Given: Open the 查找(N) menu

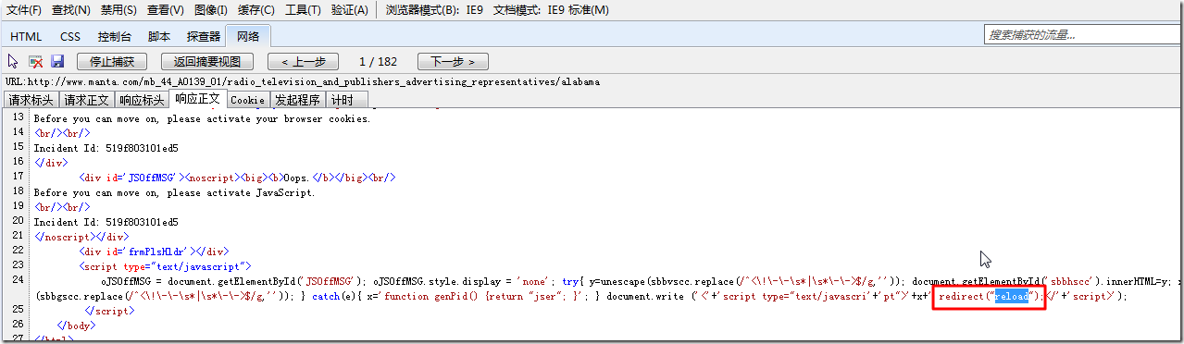Looking at the screenshot, I should pos(71,10).
